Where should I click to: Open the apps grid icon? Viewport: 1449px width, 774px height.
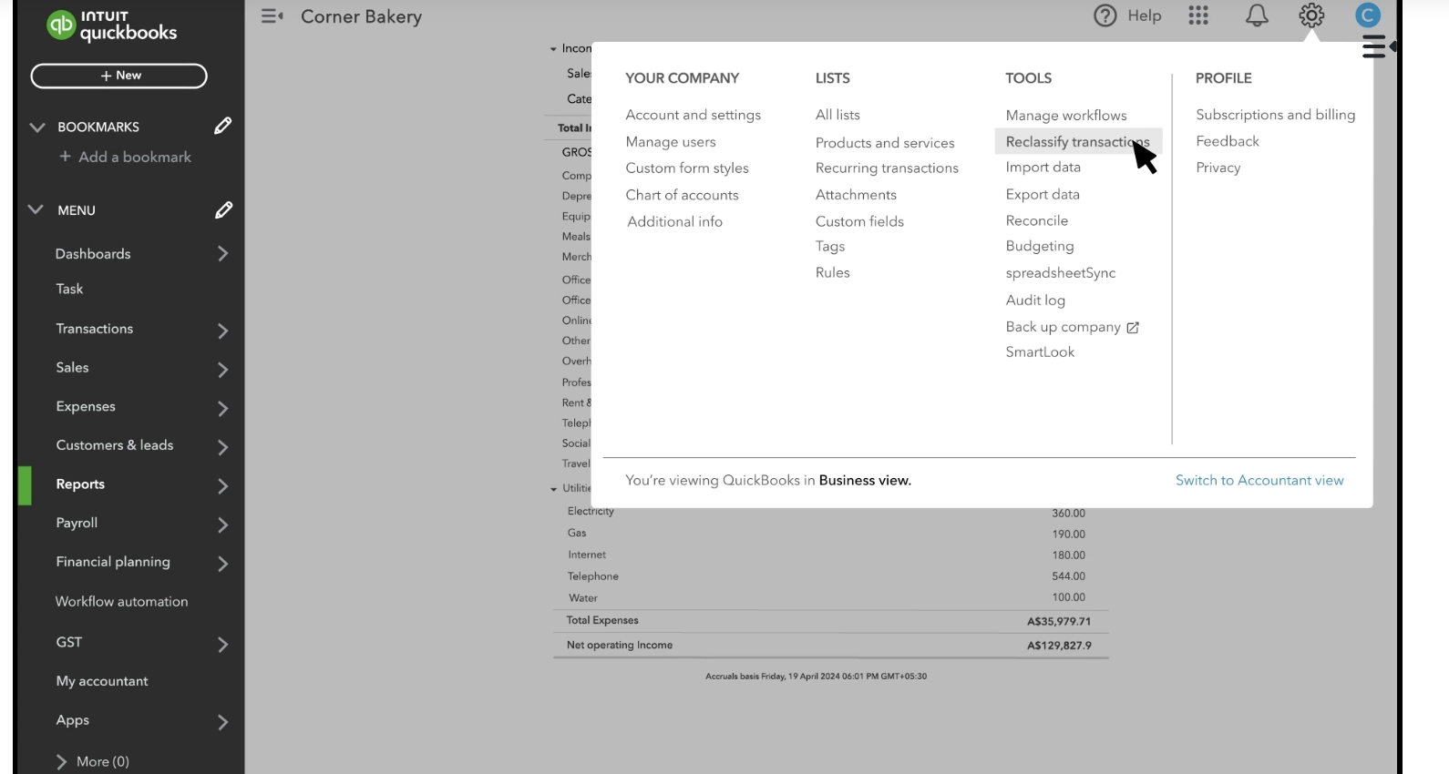[1198, 15]
